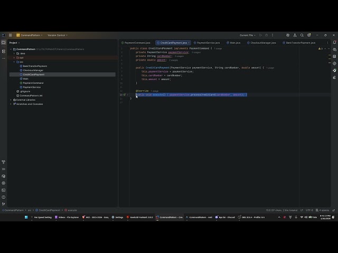This screenshot has width=338, height=253.
Task: Open the Build hammer tool window
Action: tap(4, 162)
